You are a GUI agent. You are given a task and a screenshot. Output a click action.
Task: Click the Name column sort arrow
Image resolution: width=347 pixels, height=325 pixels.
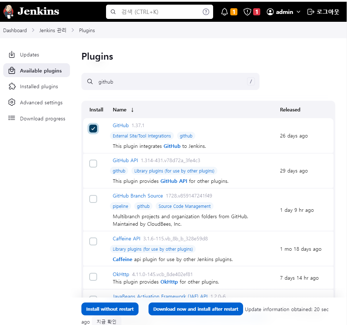pyautogui.click(x=132, y=110)
